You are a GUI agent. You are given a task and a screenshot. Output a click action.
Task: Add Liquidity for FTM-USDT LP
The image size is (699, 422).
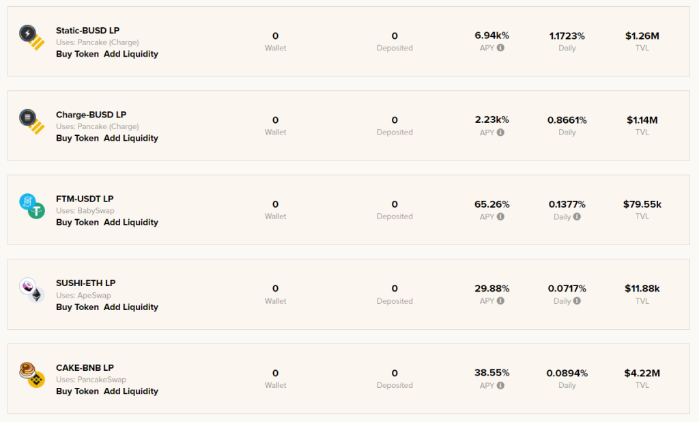[131, 223]
